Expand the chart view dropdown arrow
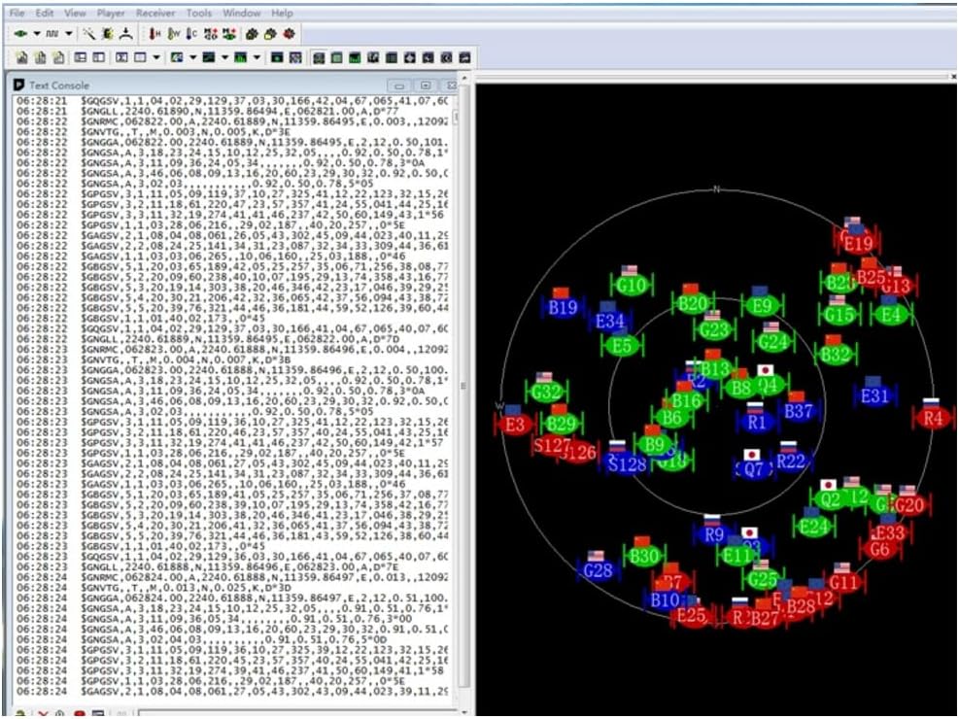This screenshot has height=719, width=959. click(224, 58)
